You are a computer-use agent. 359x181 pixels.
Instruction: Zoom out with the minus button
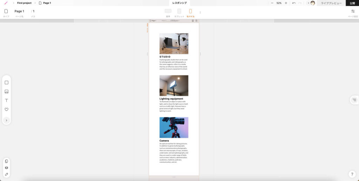pyautogui.click(x=272, y=3)
